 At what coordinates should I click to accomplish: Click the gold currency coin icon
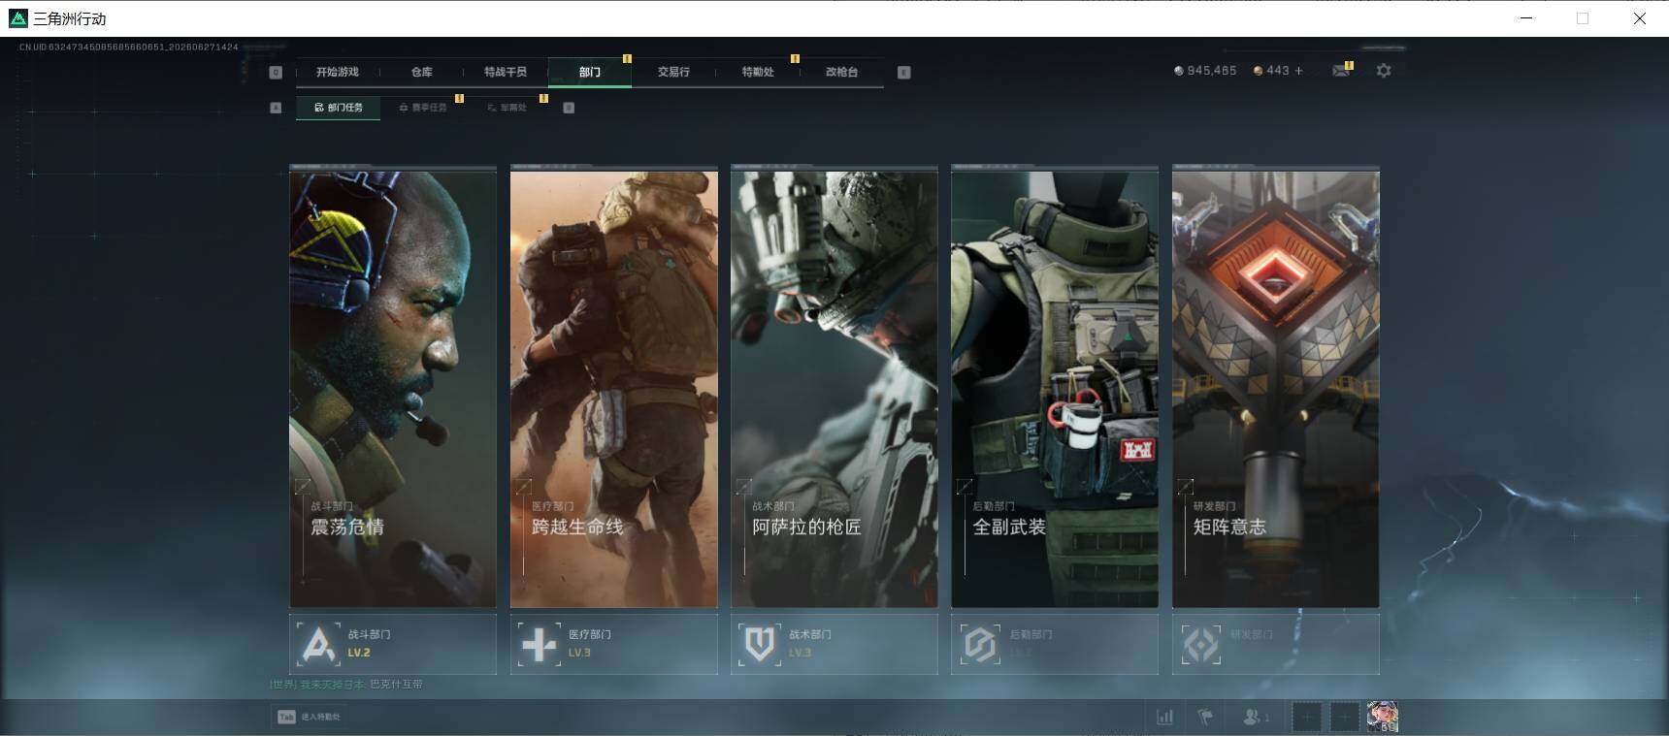(1259, 71)
